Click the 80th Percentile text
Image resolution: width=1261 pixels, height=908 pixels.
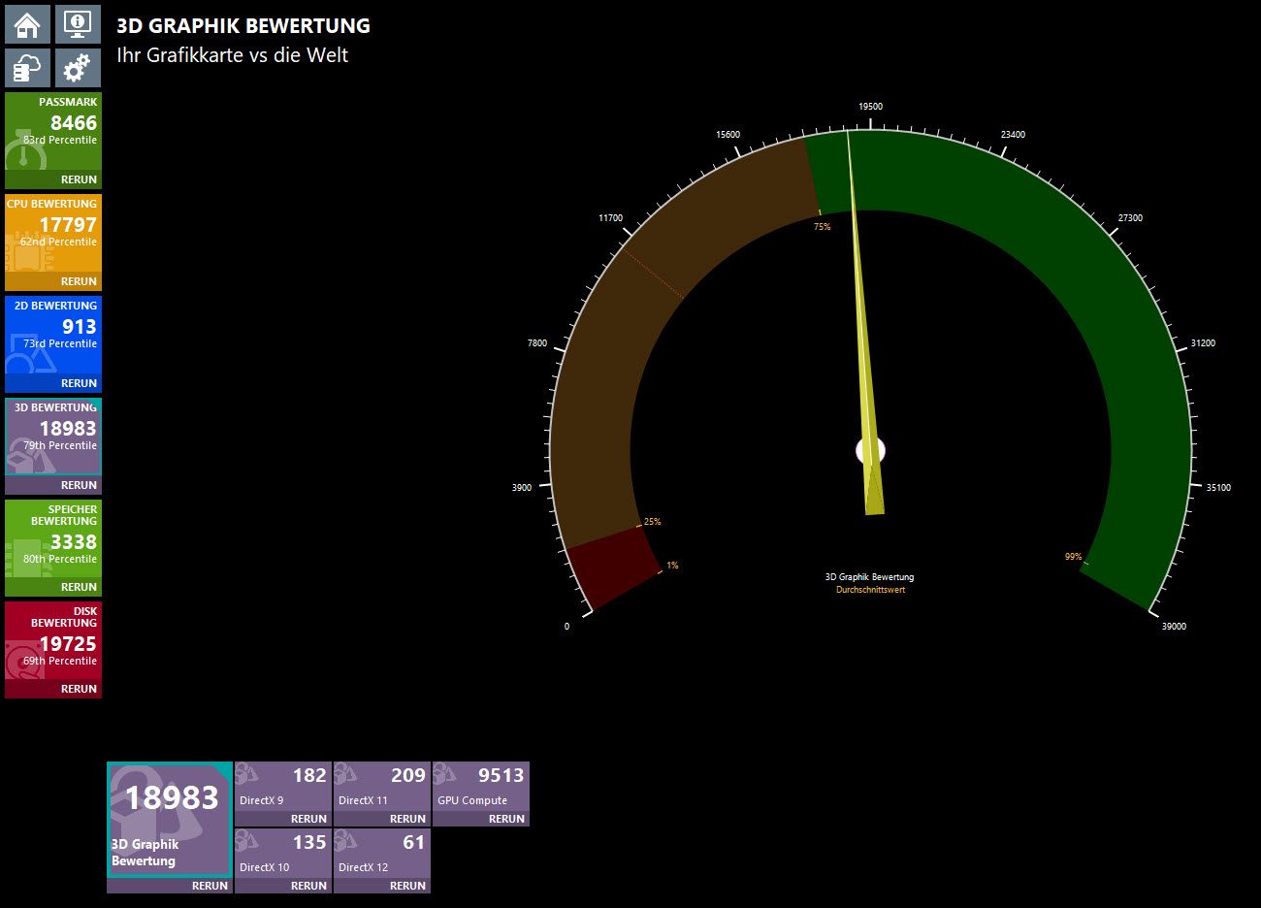[x=60, y=560]
